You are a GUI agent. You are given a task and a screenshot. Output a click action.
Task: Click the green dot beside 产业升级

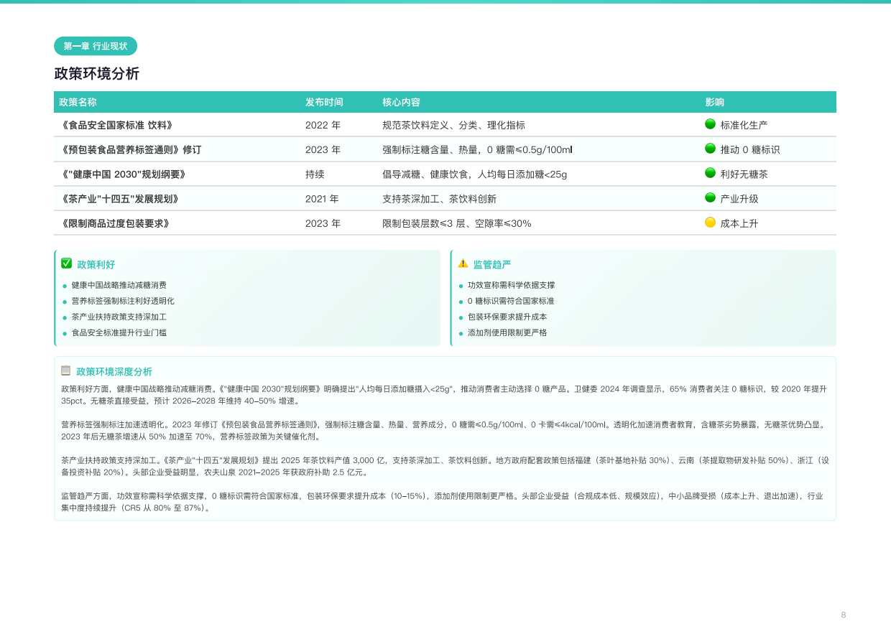pos(710,197)
